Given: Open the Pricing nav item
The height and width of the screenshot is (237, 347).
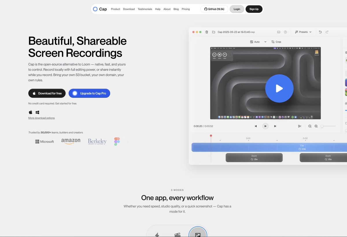Looking at the screenshot, I should pyautogui.click(x=186, y=9).
